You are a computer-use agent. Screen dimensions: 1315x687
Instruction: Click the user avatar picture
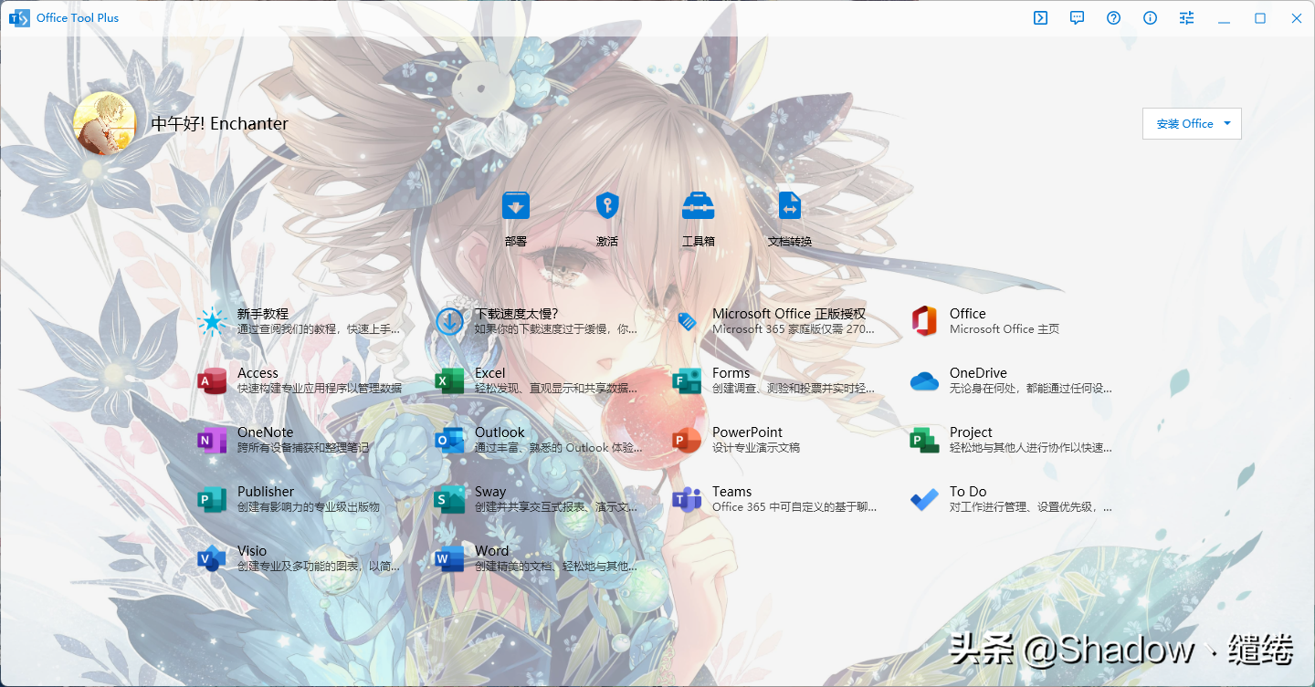(x=105, y=123)
